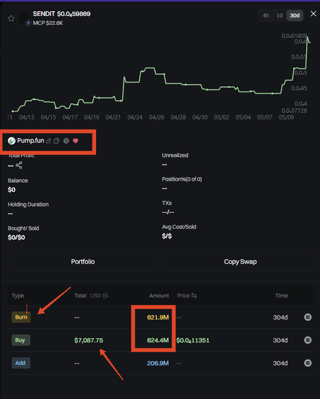The height and width of the screenshot is (399, 320).
Task: Switch the chart to 4h range
Action: [x=266, y=15]
